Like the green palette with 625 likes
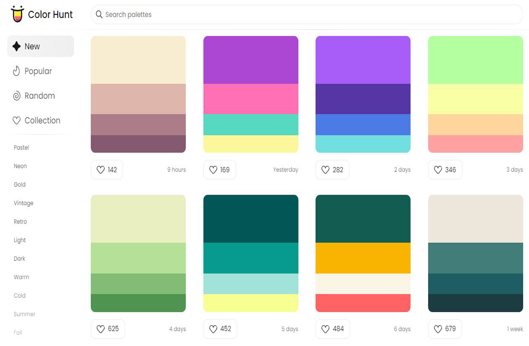Screen dimensions: 529x346 click(x=107, y=329)
